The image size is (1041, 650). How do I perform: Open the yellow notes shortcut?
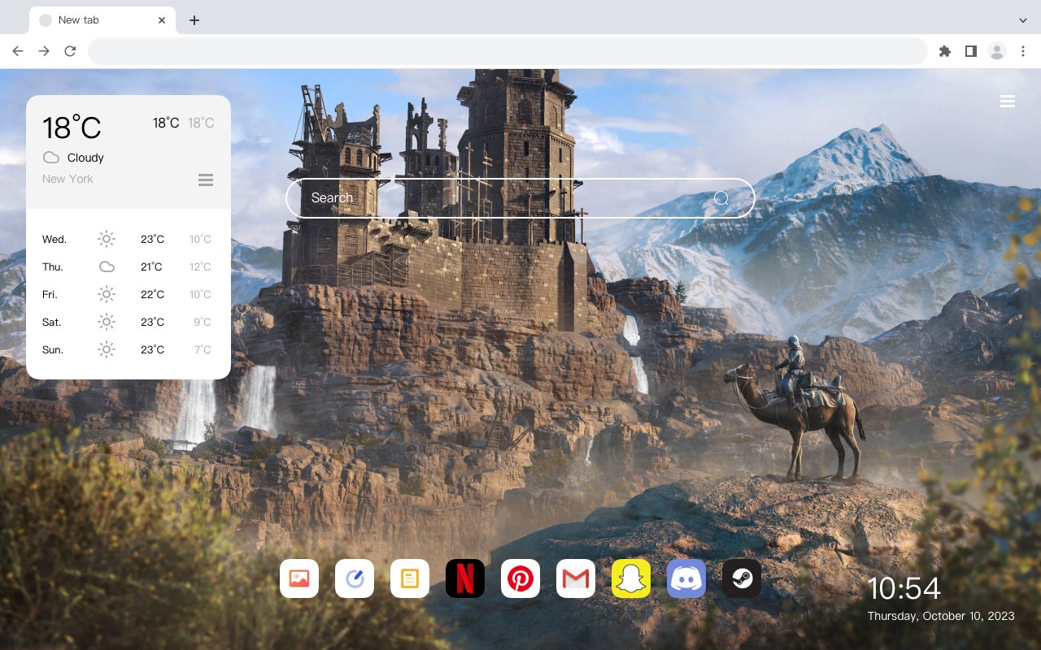tap(410, 578)
